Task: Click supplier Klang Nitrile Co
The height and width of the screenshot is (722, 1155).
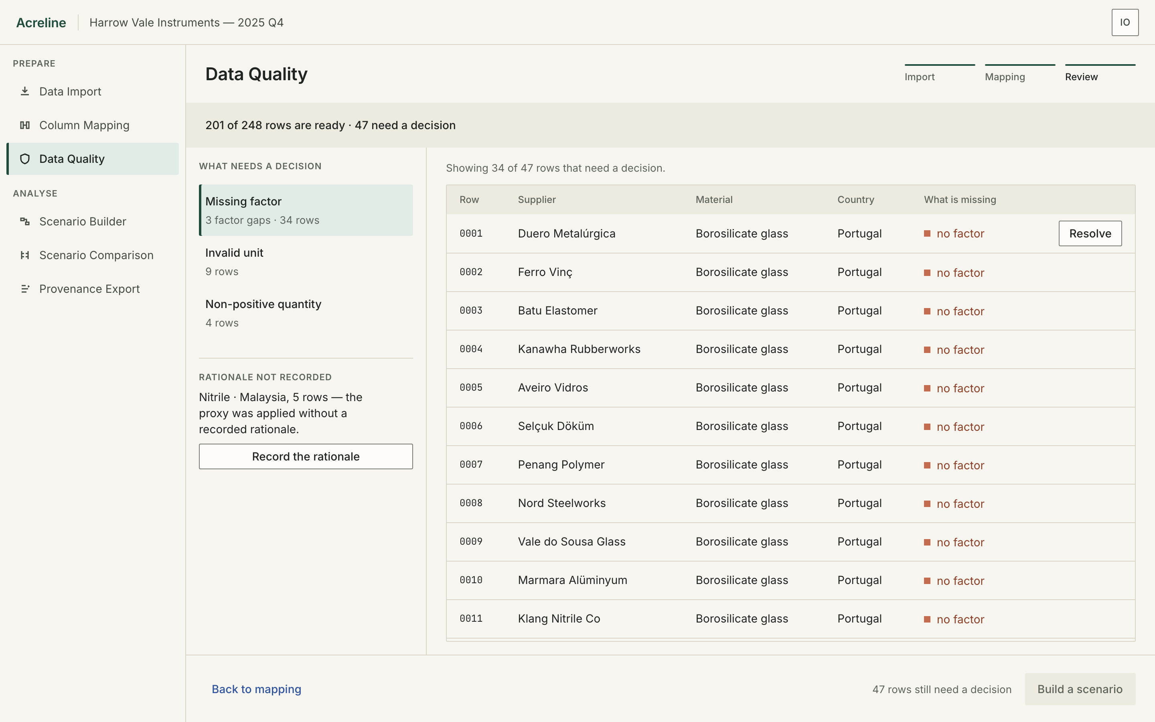Action: click(x=559, y=619)
